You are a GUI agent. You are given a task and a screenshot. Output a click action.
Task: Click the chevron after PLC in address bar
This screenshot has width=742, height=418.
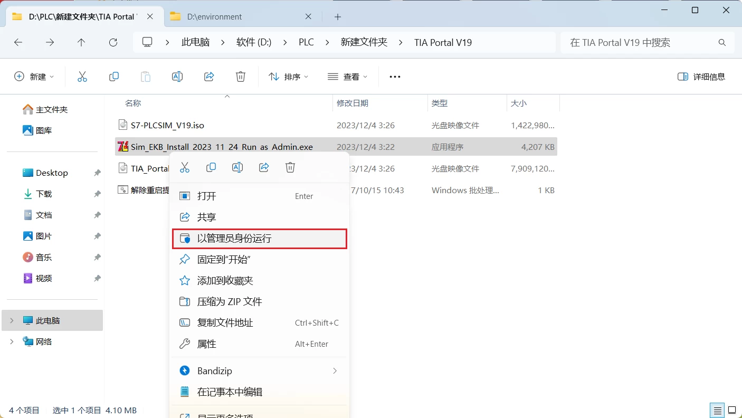pyautogui.click(x=327, y=42)
